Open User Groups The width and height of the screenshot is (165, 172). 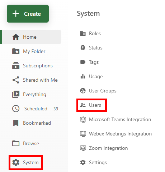[103, 91]
